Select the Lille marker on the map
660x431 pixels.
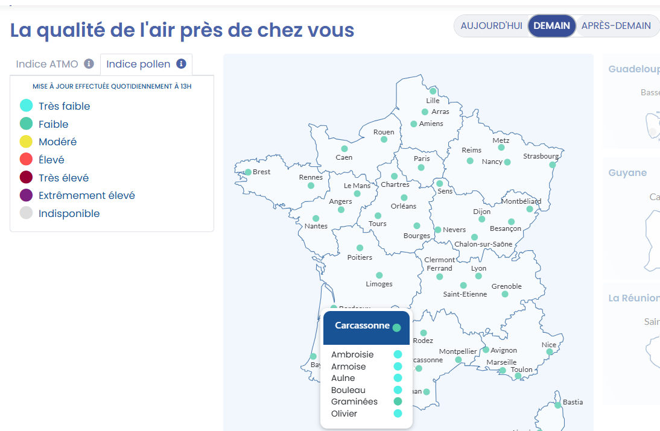click(x=433, y=91)
